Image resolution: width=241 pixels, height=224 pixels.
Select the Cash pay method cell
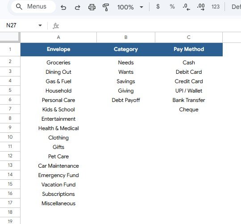pos(189,62)
